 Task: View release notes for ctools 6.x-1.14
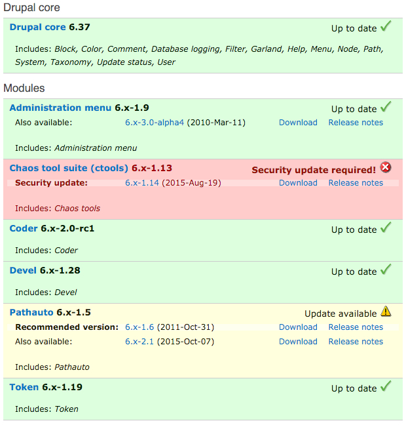pyautogui.click(x=356, y=183)
